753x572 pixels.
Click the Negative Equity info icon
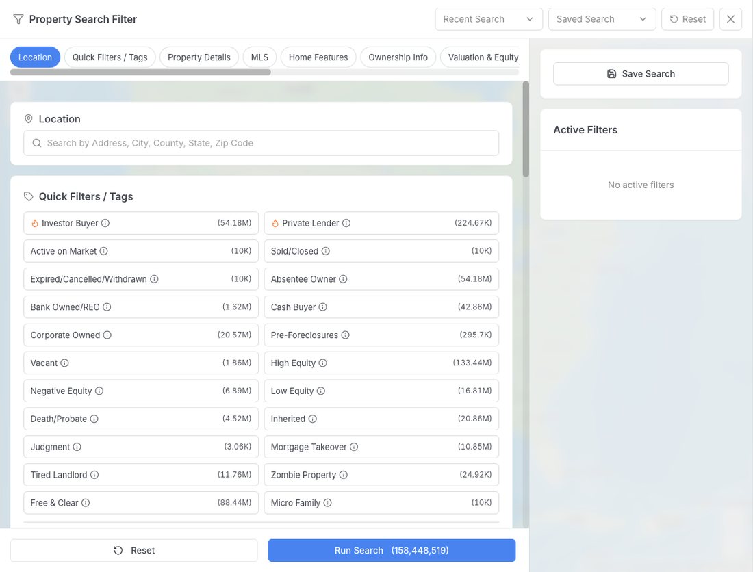(x=99, y=391)
